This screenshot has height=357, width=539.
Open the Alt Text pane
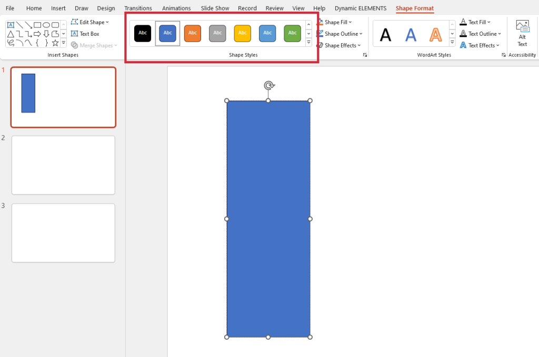[x=522, y=33]
